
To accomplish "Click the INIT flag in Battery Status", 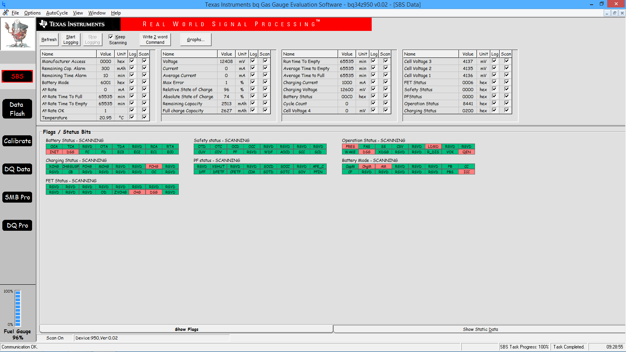I will 54,152.
